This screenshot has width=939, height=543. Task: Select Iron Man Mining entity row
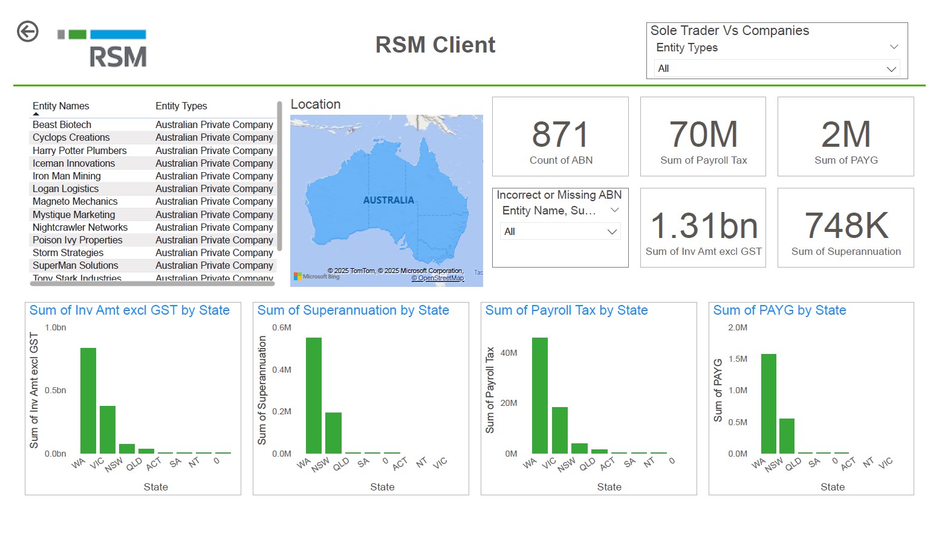[x=67, y=176]
